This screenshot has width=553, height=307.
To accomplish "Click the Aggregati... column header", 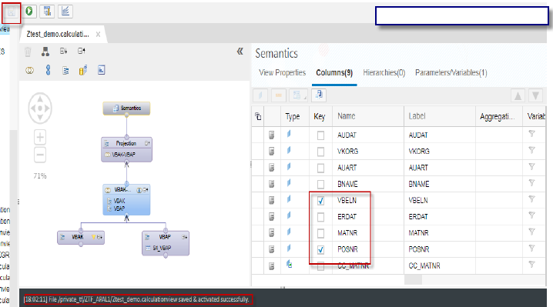I will point(498,117).
